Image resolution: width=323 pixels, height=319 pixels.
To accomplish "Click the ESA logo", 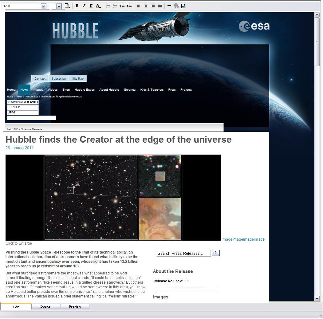I will pyautogui.click(x=254, y=26).
